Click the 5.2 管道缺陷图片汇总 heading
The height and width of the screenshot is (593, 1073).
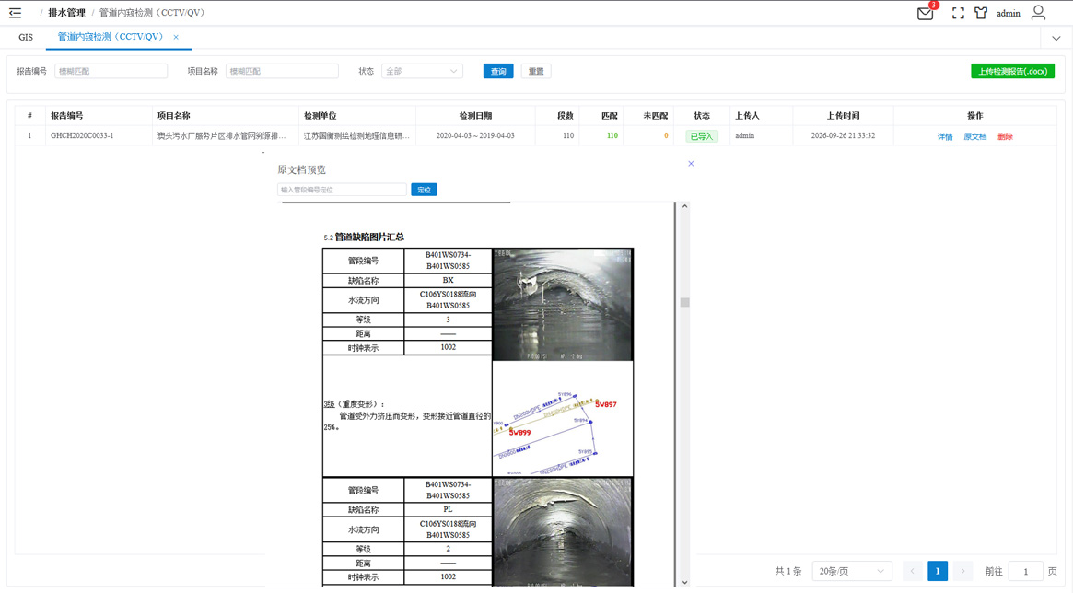click(364, 238)
